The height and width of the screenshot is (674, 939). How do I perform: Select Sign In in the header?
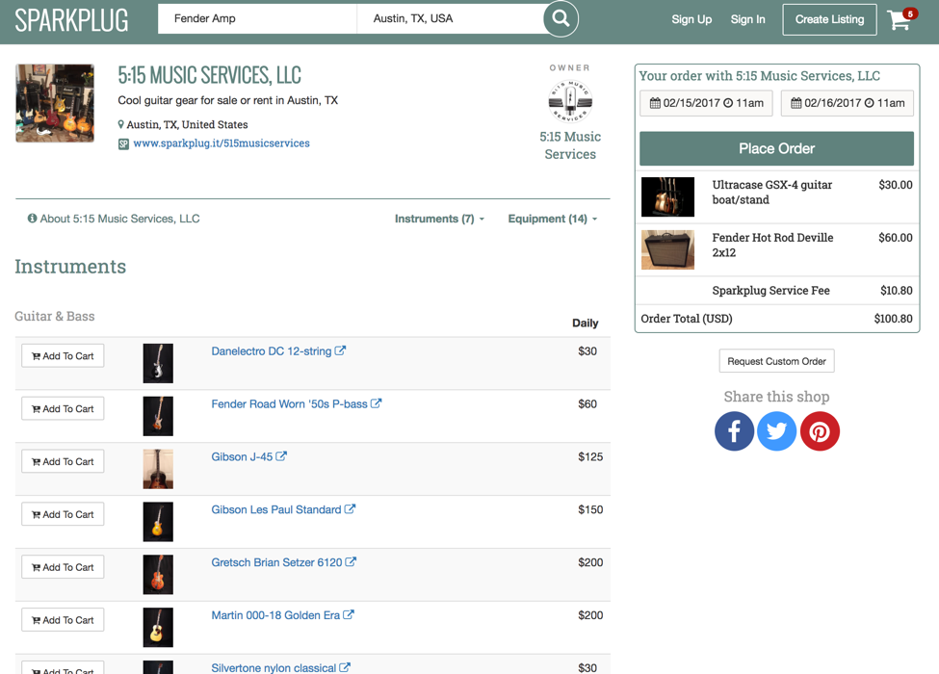(x=747, y=19)
